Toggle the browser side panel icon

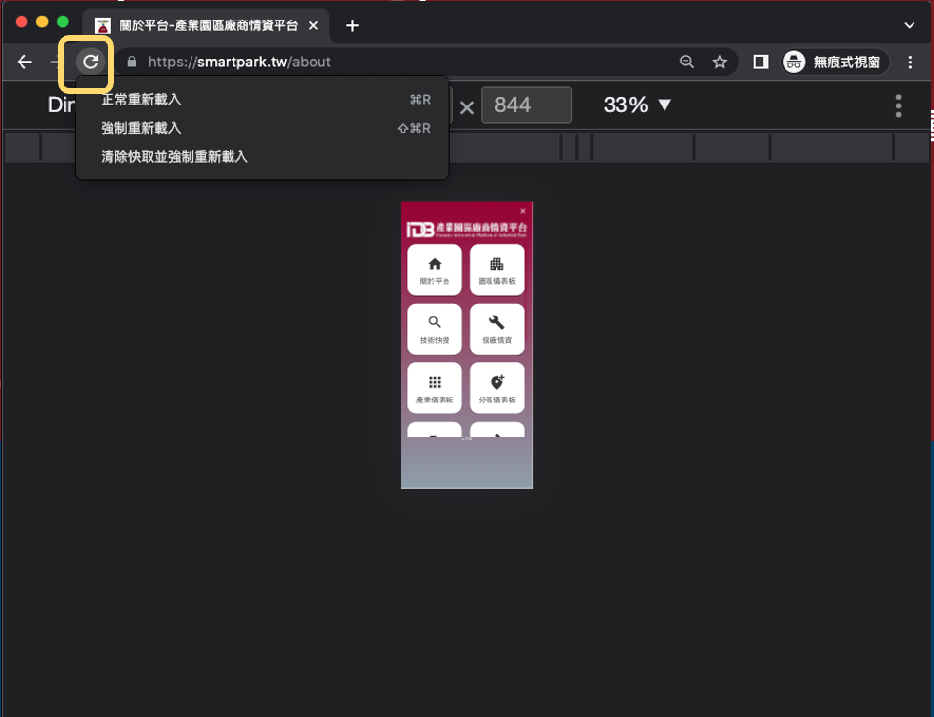pyautogui.click(x=760, y=63)
